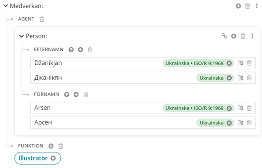Collapse the Person section
This screenshot has width=262, height=168.
[22, 36]
